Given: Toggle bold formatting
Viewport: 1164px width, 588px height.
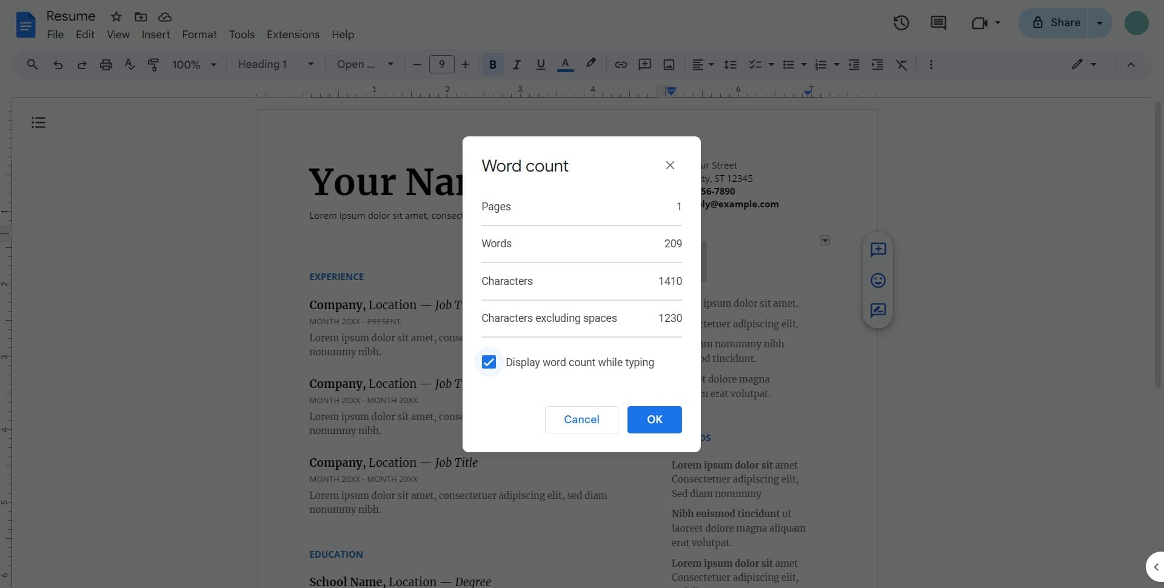Looking at the screenshot, I should [x=493, y=64].
